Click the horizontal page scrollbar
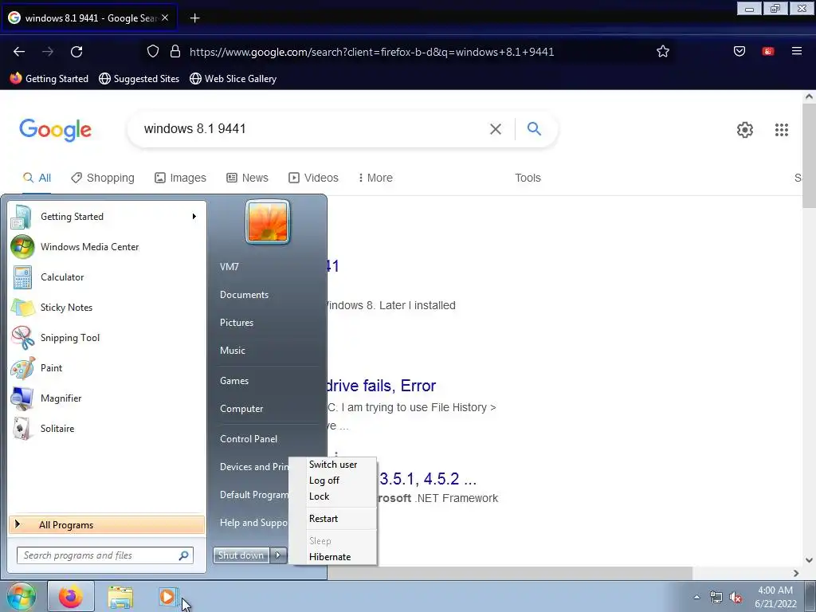 510,573
